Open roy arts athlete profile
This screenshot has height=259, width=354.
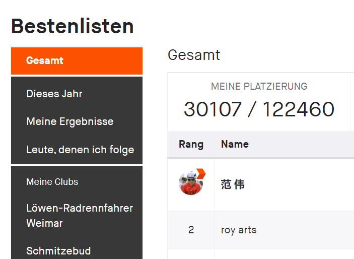[x=239, y=230]
